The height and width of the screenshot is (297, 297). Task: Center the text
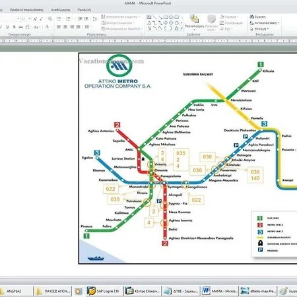[x=65, y=27]
